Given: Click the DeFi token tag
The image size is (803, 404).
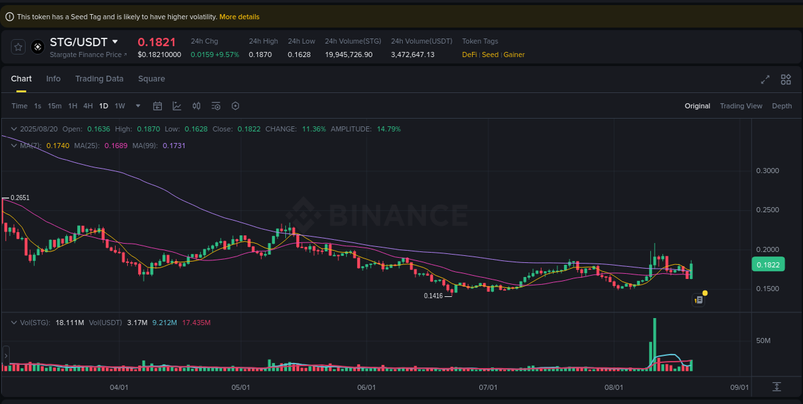Looking at the screenshot, I should (469, 55).
